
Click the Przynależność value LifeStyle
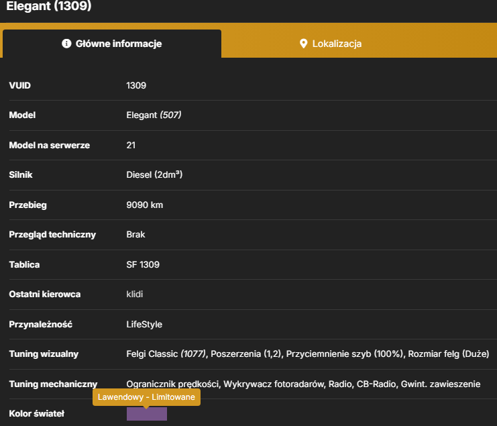[144, 324]
